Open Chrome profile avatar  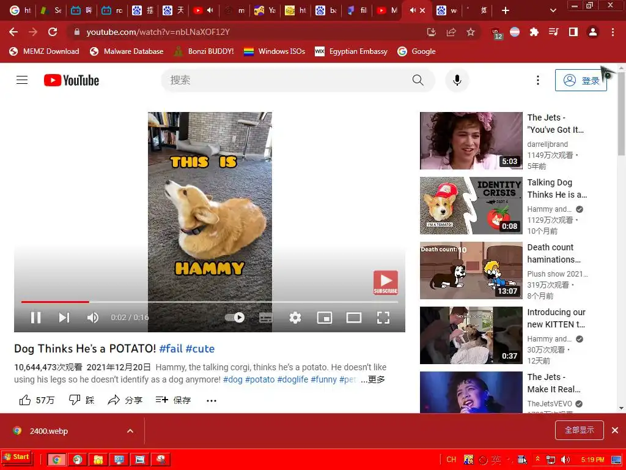(593, 32)
